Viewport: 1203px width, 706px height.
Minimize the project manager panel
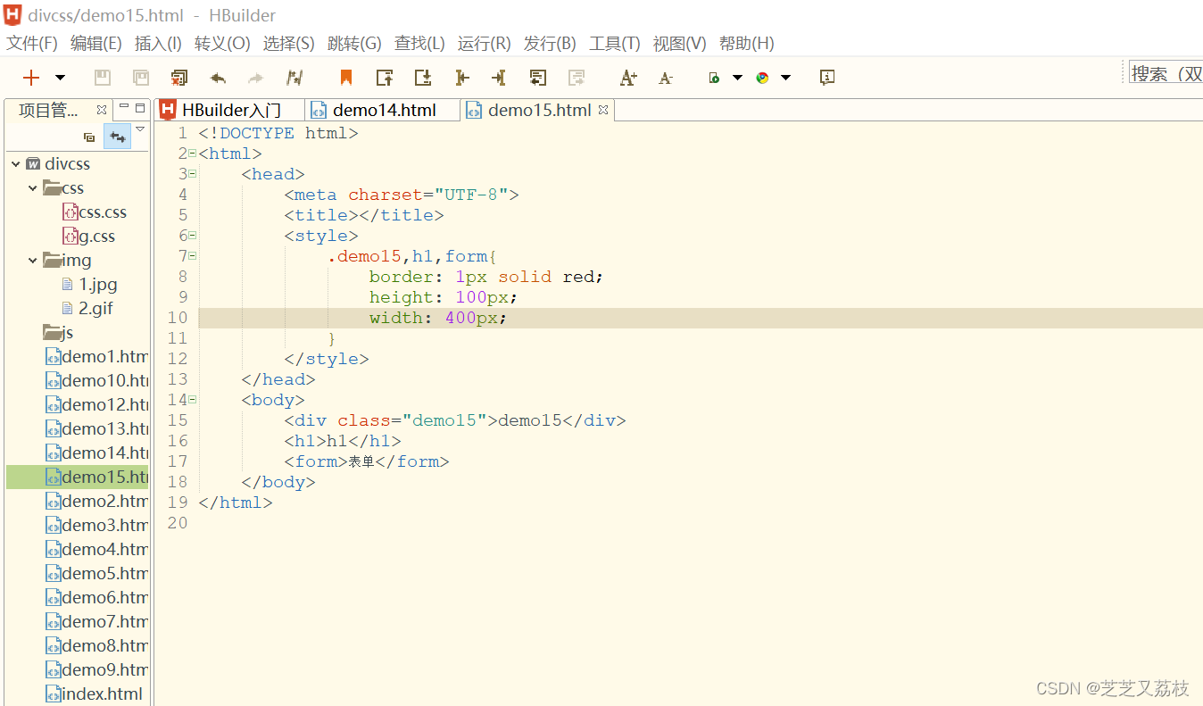click(124, 107)
